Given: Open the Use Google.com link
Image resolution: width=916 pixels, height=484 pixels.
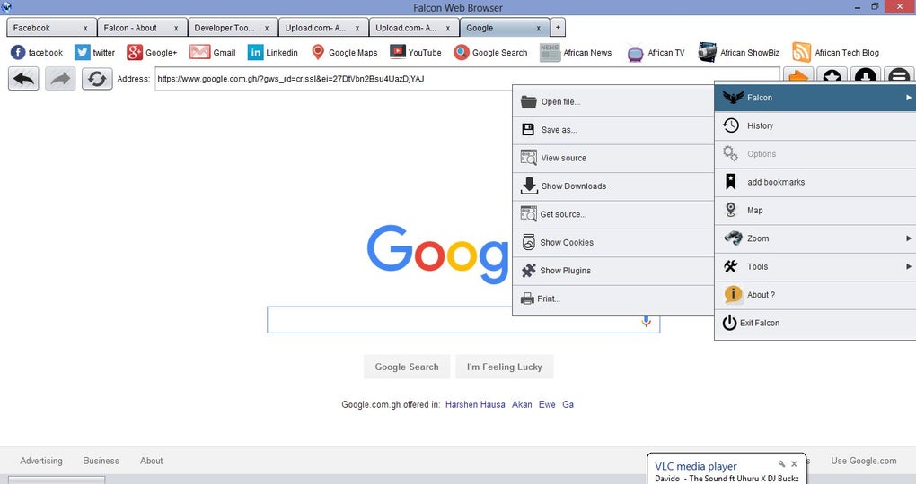Looking at the screenshot, I should (x=863, y=461).
